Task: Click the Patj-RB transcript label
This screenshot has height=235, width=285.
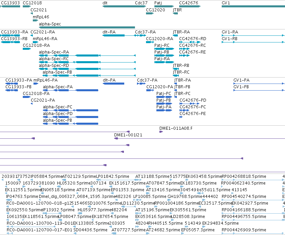Action: click(x=161, y=52)
